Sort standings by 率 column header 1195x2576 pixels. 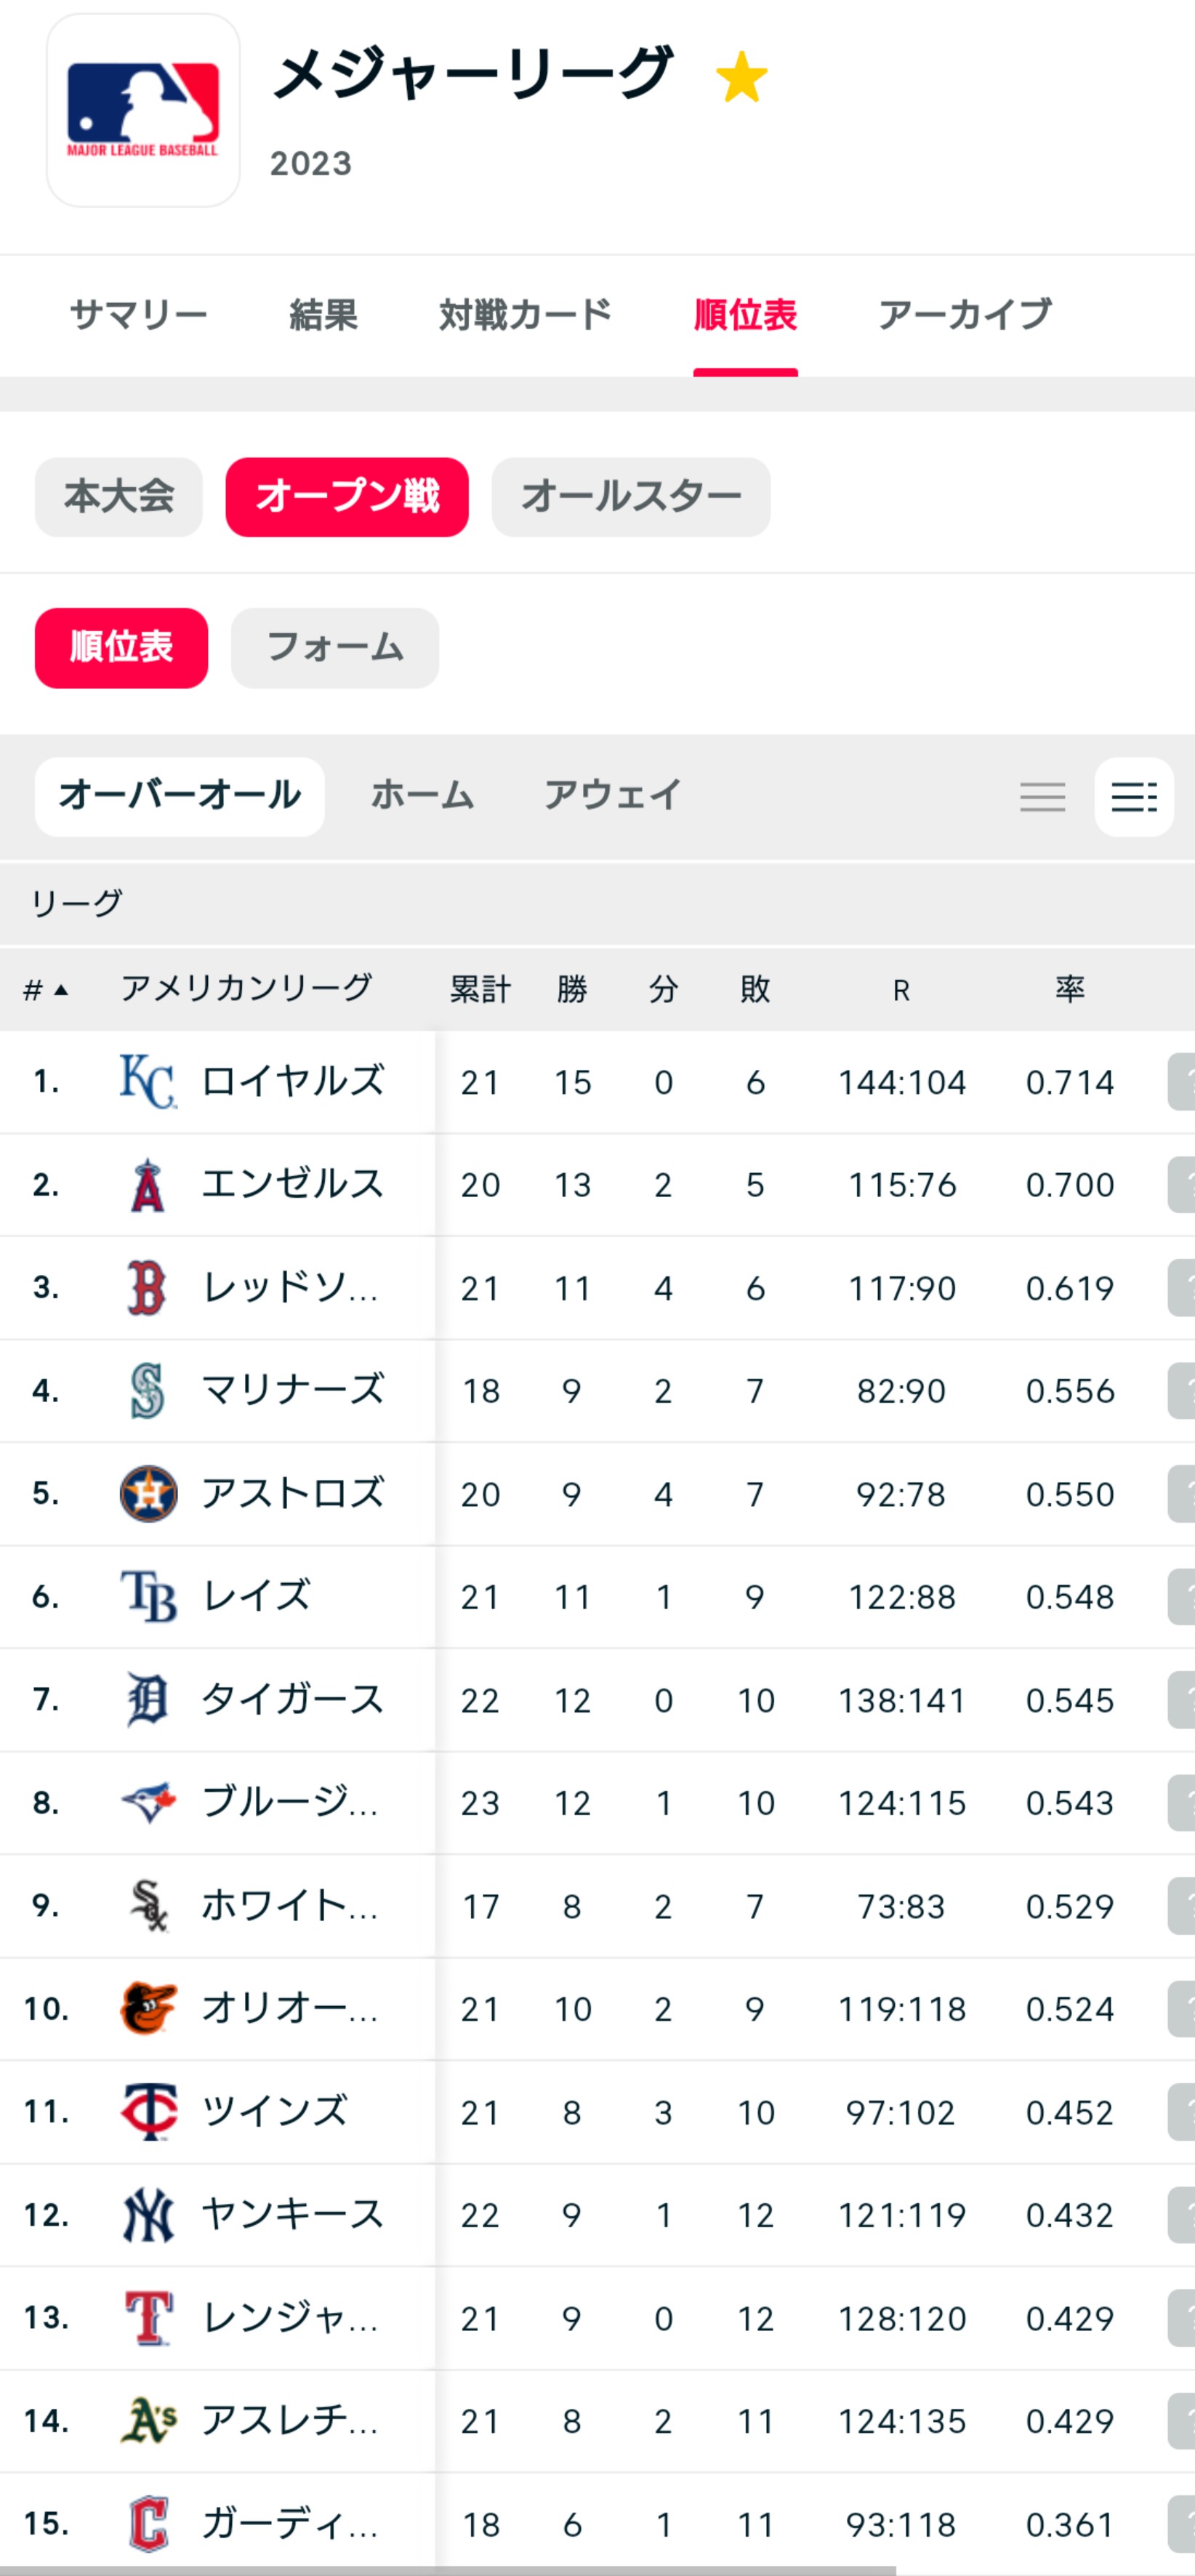click(x=1070, y=990)
